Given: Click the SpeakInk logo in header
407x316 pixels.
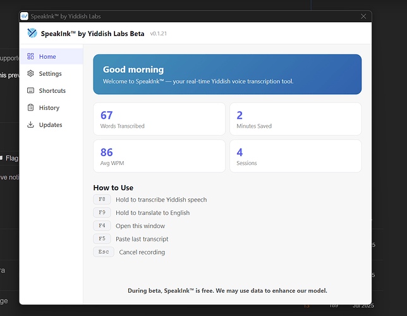Looking at the screenshot, I should (x=32, y=33).
